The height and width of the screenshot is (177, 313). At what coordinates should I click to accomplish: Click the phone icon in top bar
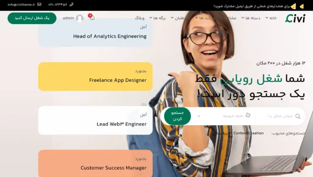pos(71,4)
